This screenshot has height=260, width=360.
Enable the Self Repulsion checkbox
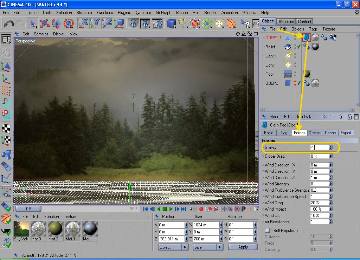[267, 231]
